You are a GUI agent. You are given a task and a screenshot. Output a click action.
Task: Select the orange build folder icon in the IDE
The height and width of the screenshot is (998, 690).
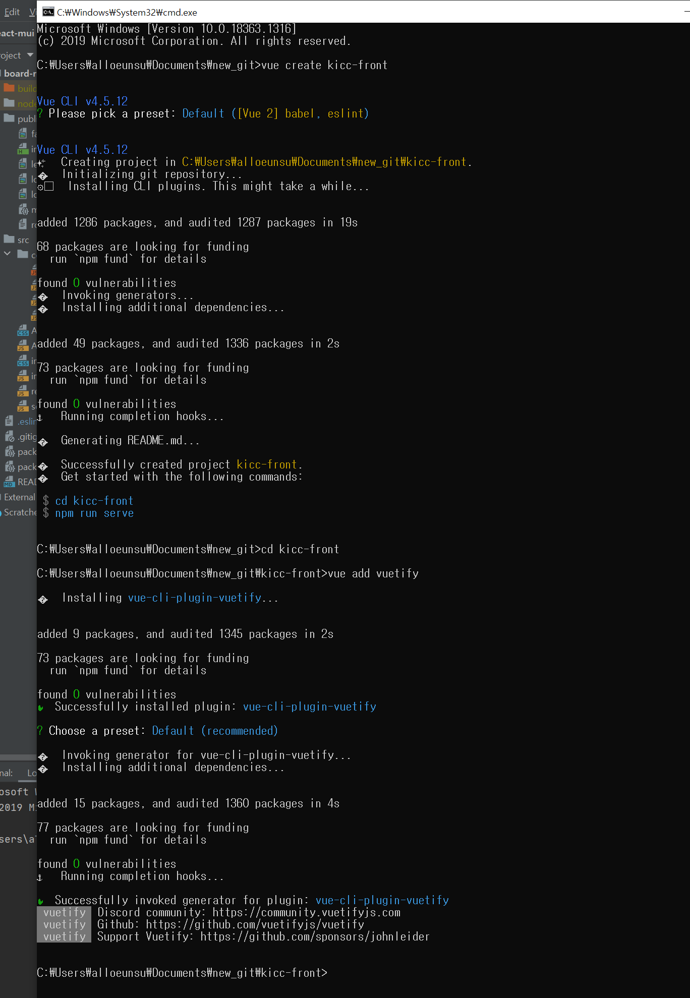pos(9,88)
